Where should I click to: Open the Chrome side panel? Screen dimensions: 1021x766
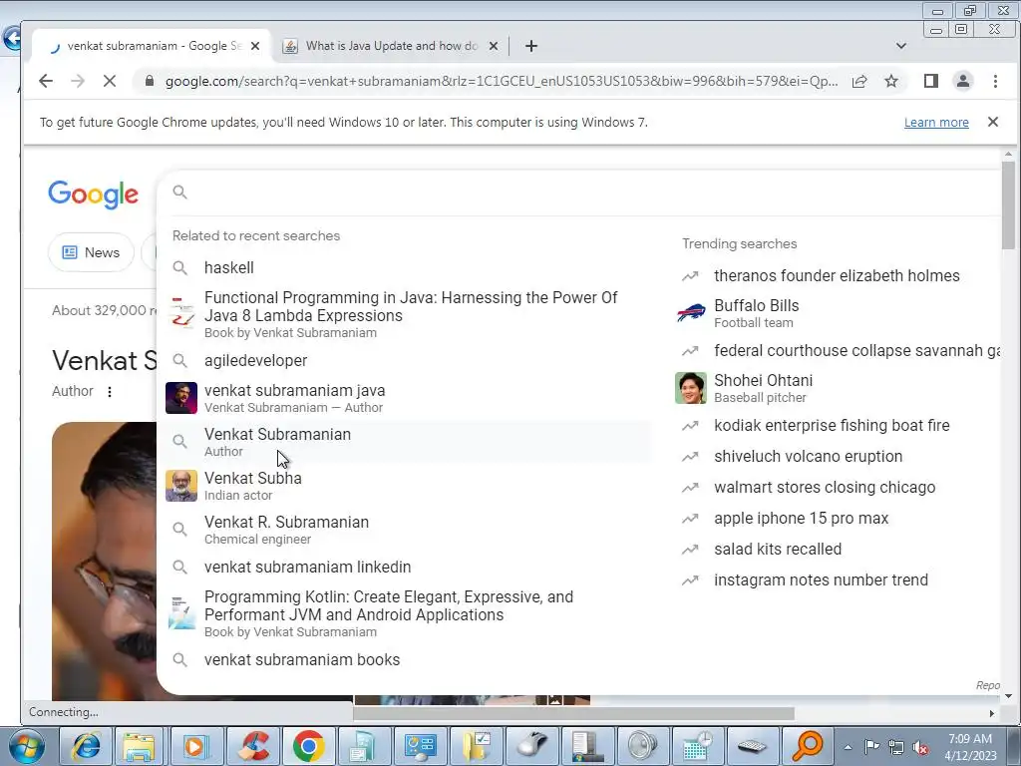coord(931,81)
